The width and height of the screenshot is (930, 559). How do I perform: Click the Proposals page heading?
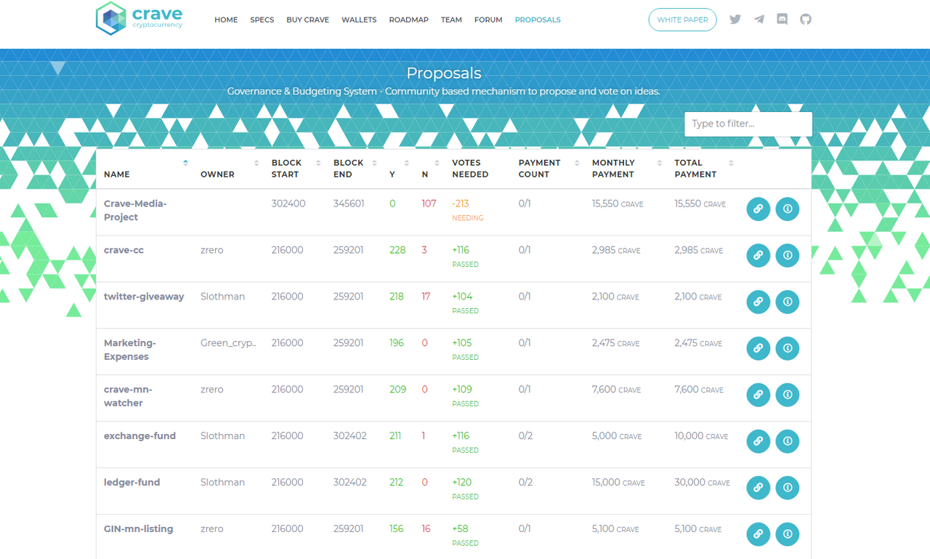pyautogui.click(x=444, y=73)
